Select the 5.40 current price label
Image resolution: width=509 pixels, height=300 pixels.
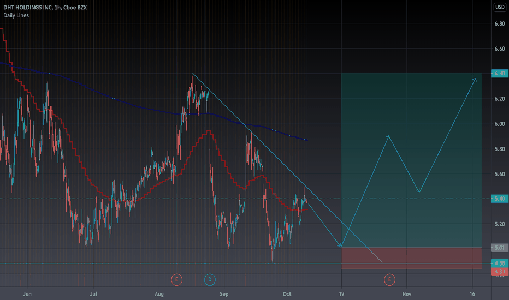pyautogui.click(x=500, y=199)
